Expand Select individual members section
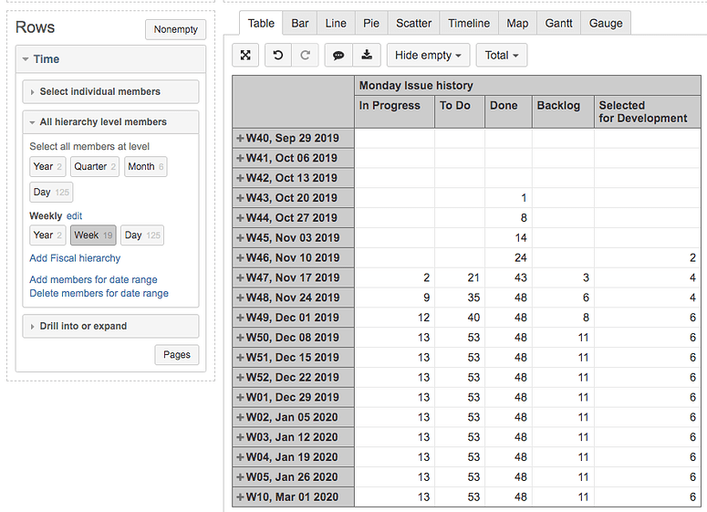Image resolution: width=707 pixels, height=512 pixels. [x=110, y=92]
